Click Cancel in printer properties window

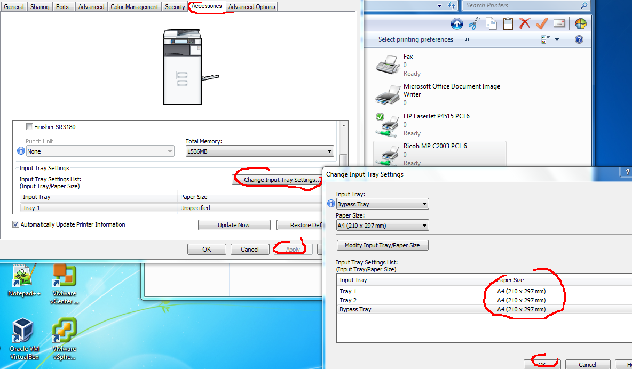(249, 250)
